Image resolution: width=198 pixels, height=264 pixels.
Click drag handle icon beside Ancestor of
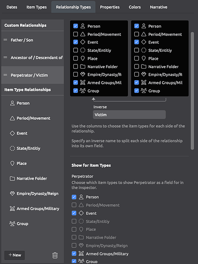pyautogui.click(x=5, y=58)
